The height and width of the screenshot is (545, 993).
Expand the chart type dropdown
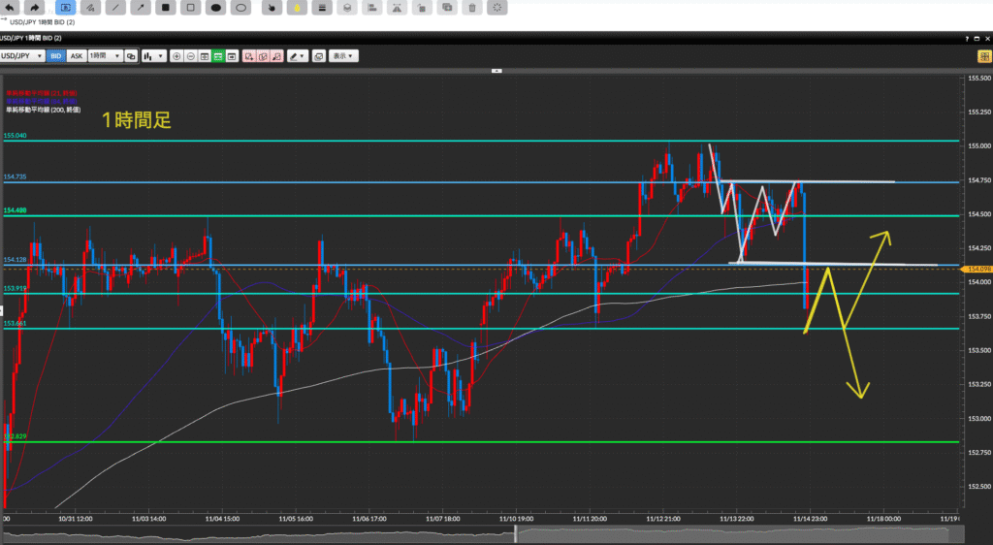click(x=153, y=56)
